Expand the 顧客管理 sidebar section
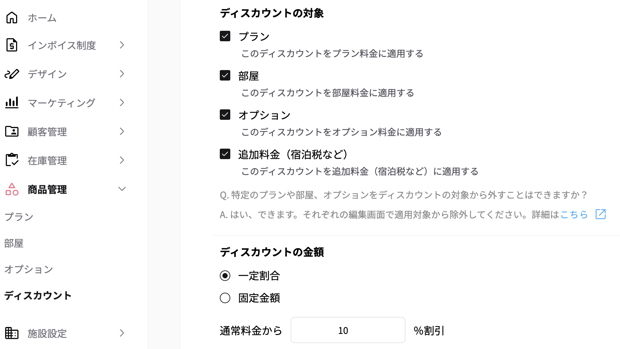 click(122, 131)
